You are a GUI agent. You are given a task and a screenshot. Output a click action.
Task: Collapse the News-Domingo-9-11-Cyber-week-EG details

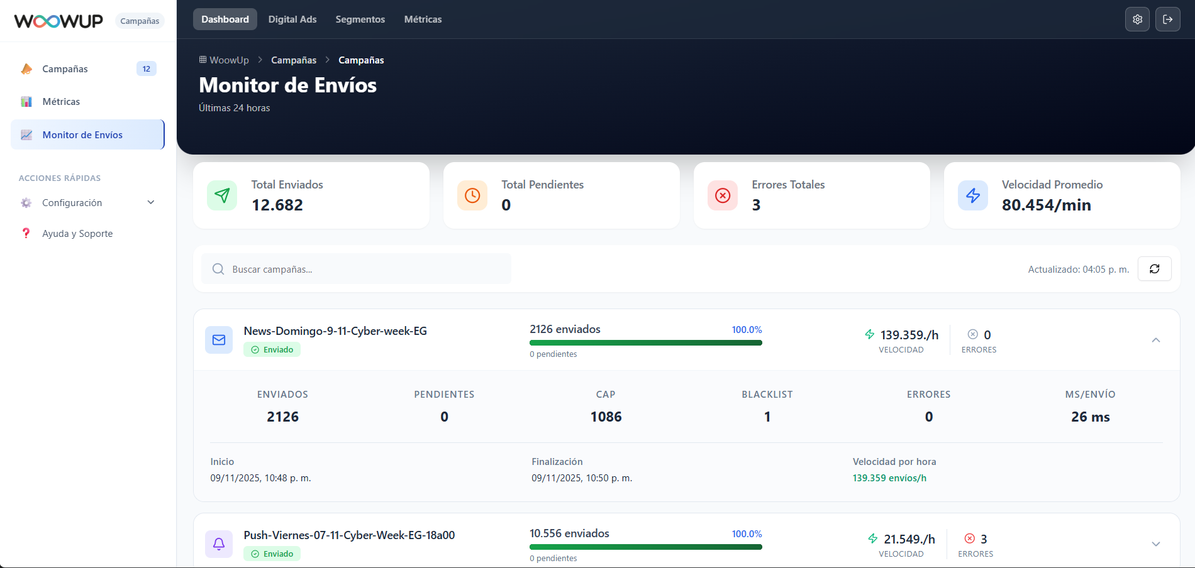click(x=1155, y=340)
